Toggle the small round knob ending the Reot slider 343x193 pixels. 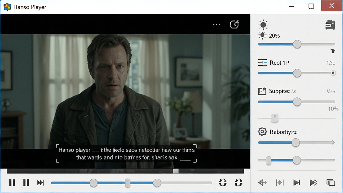point(333,73)
